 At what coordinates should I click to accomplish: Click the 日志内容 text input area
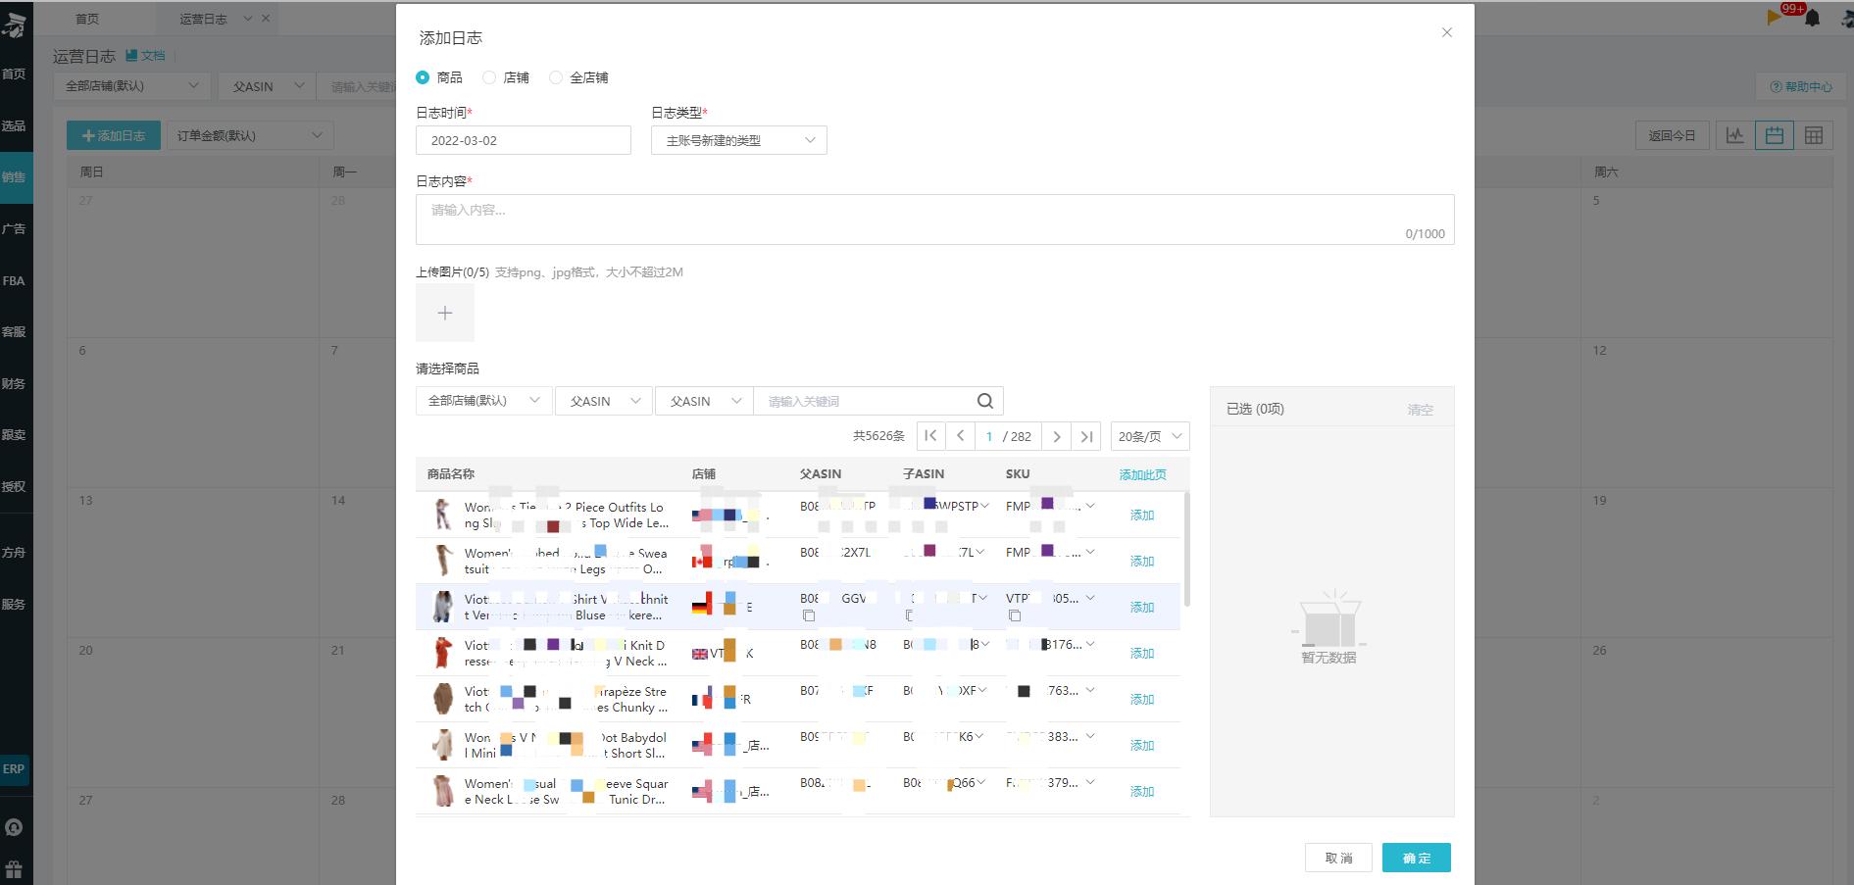point(933,219)
